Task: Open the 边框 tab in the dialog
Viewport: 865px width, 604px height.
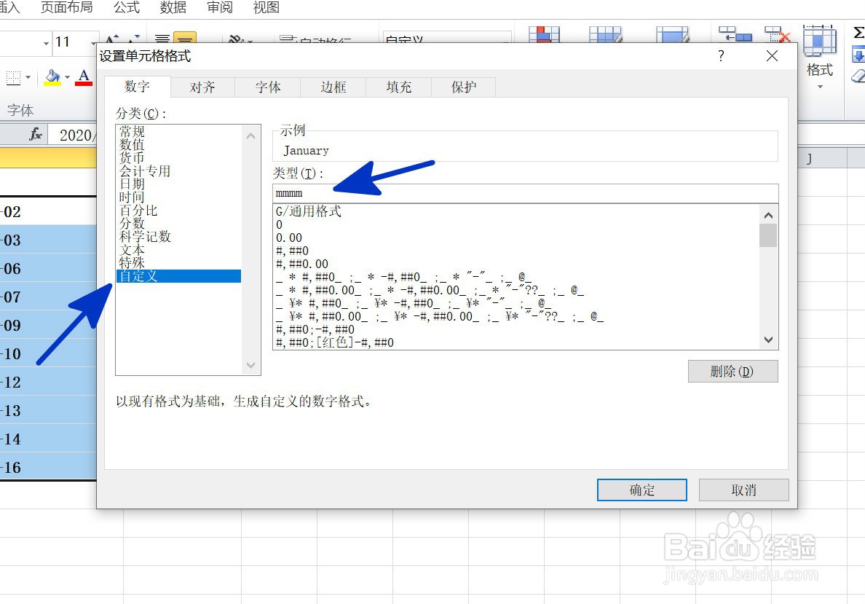Action: [x=332, y=87]
